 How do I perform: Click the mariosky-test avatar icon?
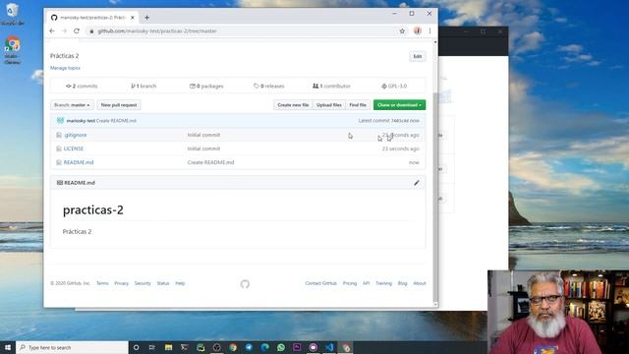(x=61, y=120)
